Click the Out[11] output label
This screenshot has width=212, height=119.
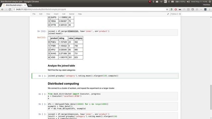42,37
